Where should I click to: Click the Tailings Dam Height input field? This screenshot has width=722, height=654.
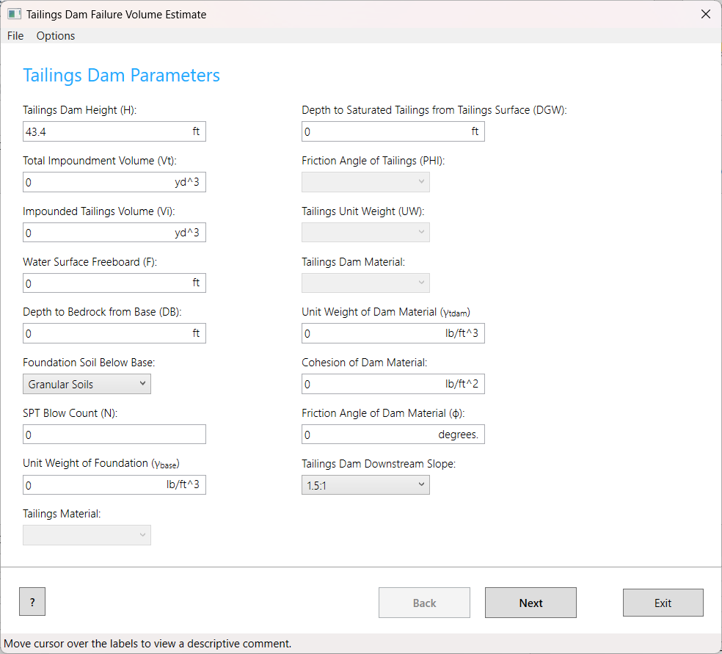coord(103,131)
